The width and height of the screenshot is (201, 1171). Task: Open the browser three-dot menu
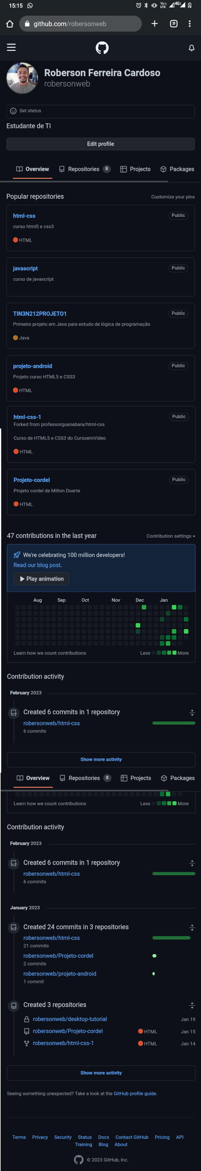[190, 24]
